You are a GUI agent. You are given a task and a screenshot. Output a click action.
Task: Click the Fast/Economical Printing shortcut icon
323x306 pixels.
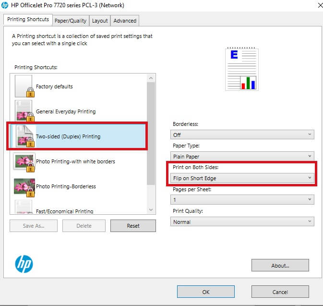(24, 207)
